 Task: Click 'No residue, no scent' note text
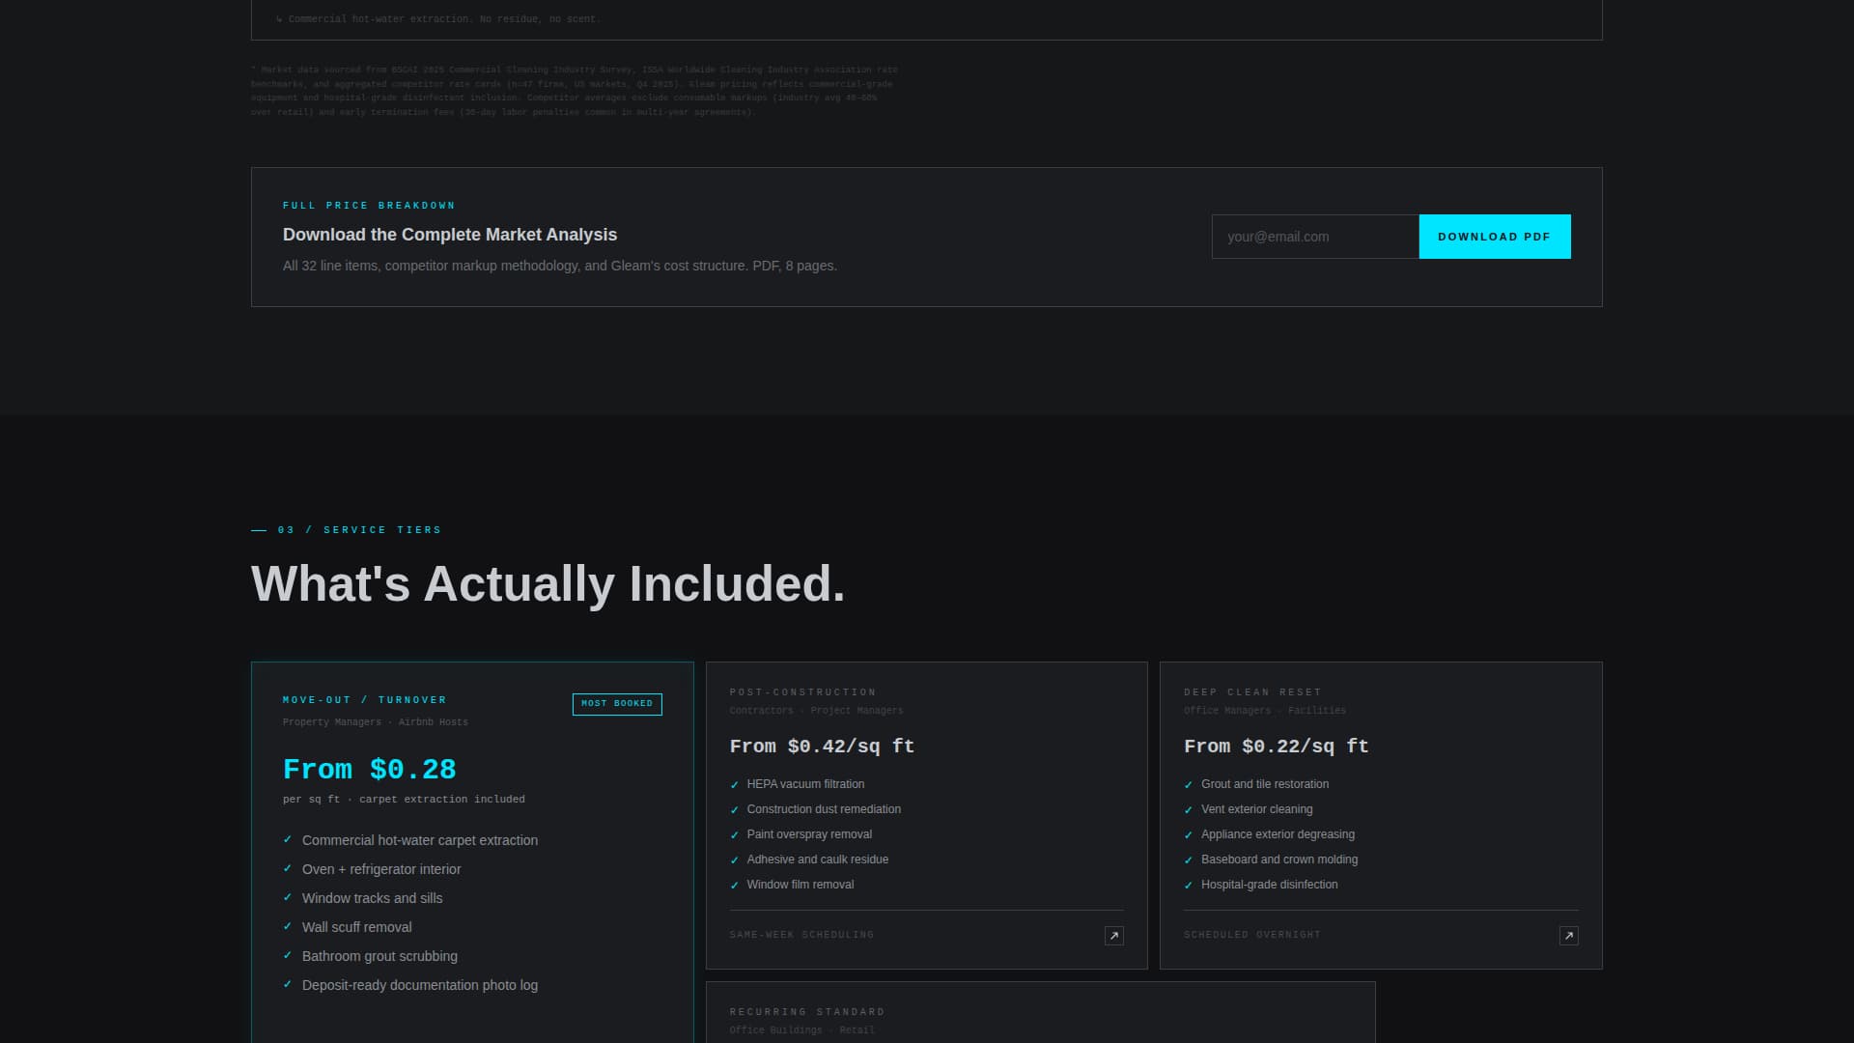[x=540, y=19]
